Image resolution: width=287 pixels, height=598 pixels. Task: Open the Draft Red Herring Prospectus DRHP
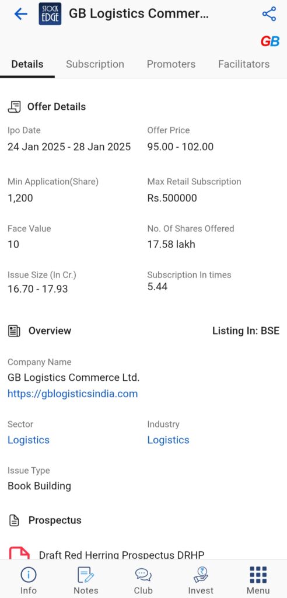pos(122,555)
